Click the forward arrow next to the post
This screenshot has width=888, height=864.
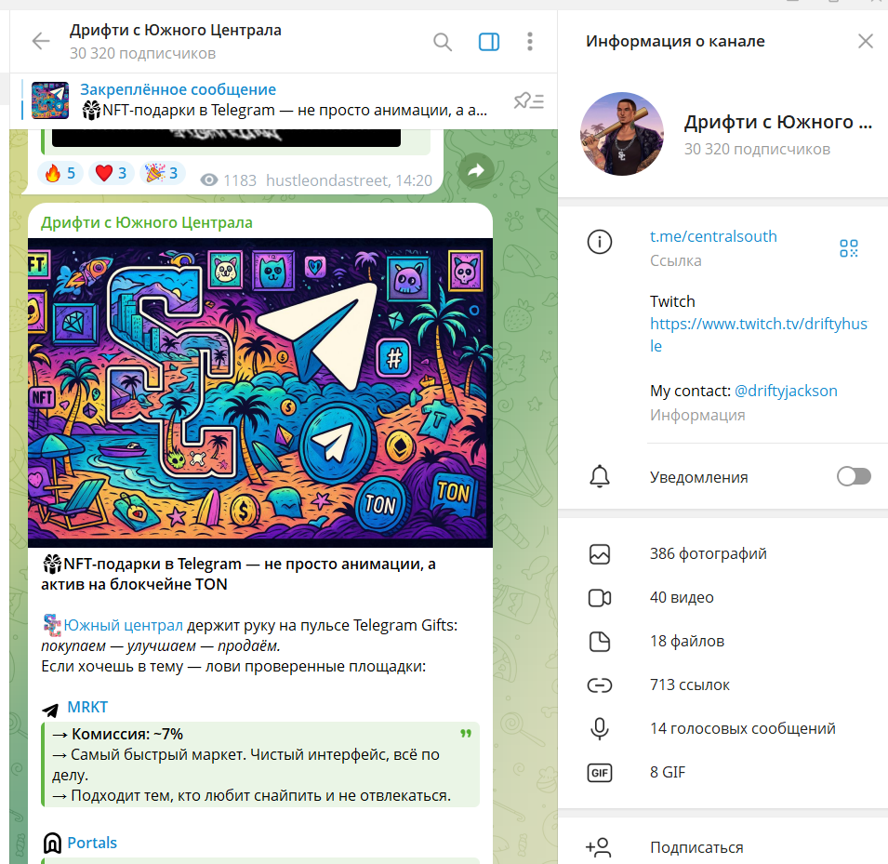(x=476, y=170)
